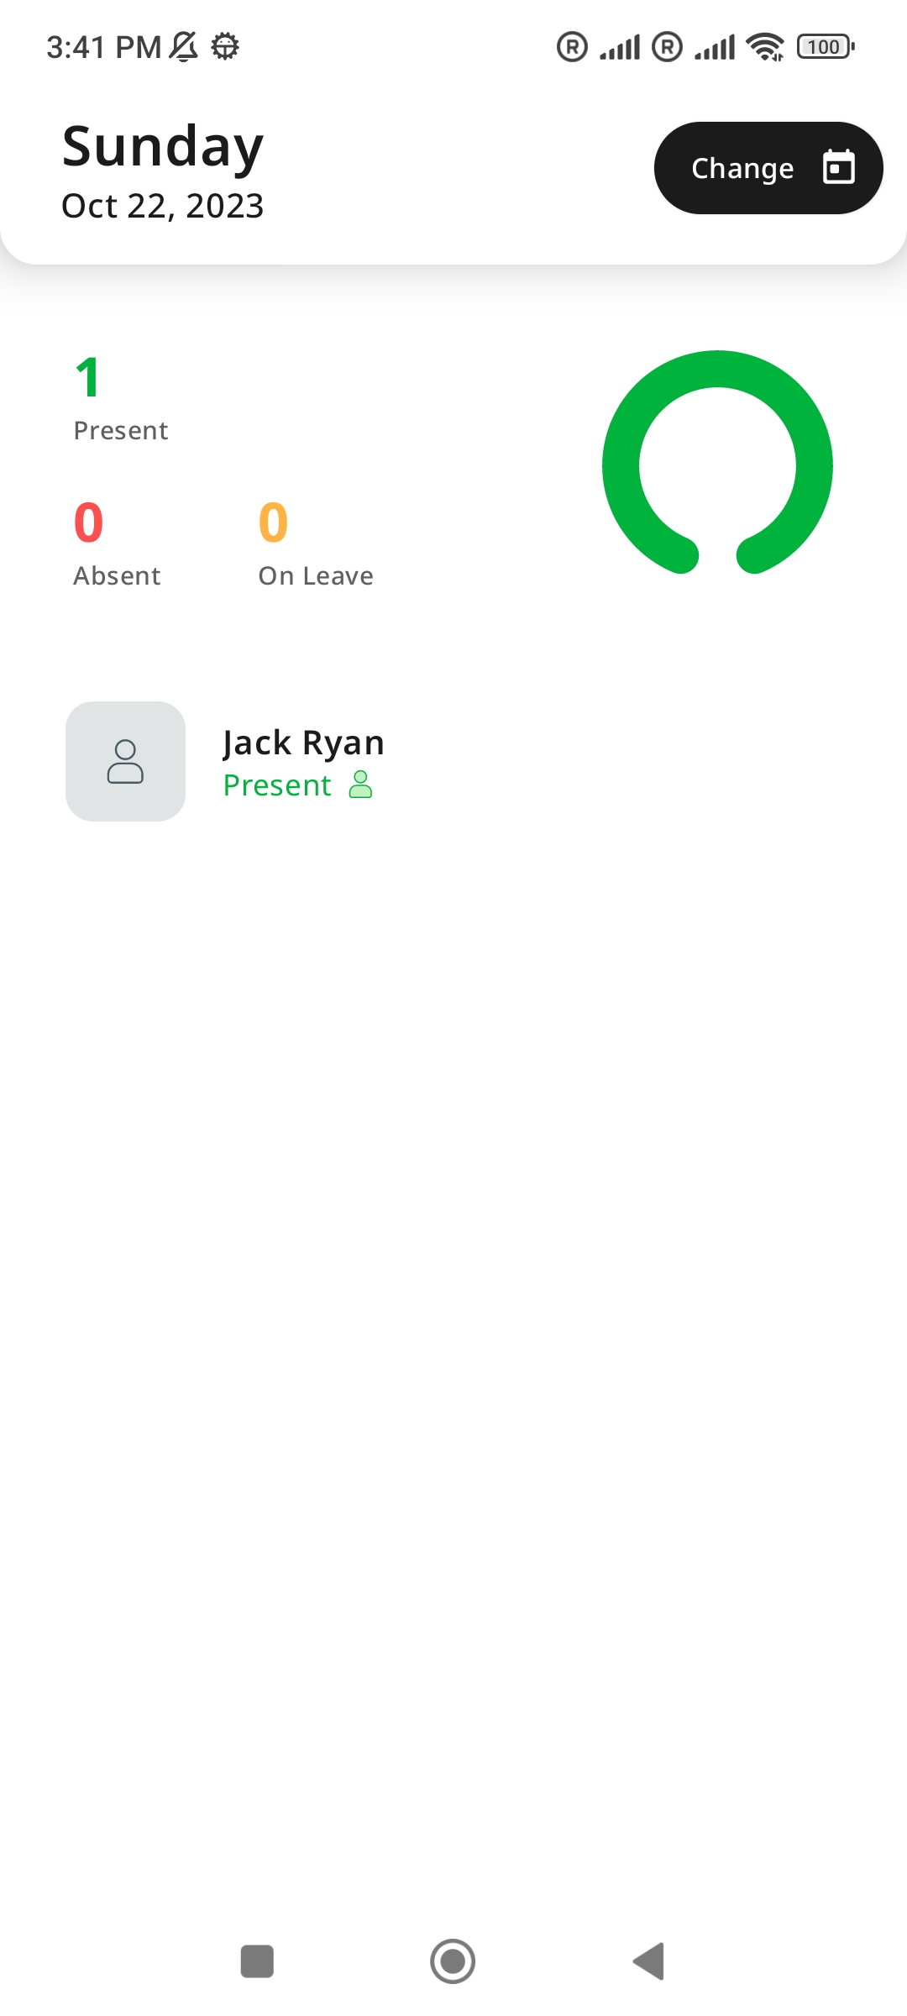Tap the red Absent count 0
The image size is (907, 2016).
tap(88, 522)
